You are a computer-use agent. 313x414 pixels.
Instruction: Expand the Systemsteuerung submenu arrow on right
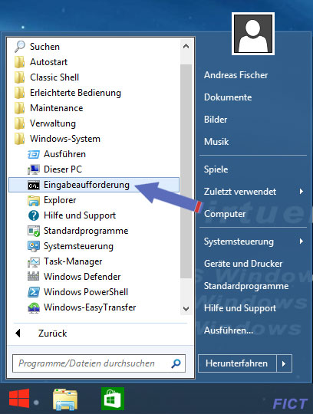coord(301,242)
